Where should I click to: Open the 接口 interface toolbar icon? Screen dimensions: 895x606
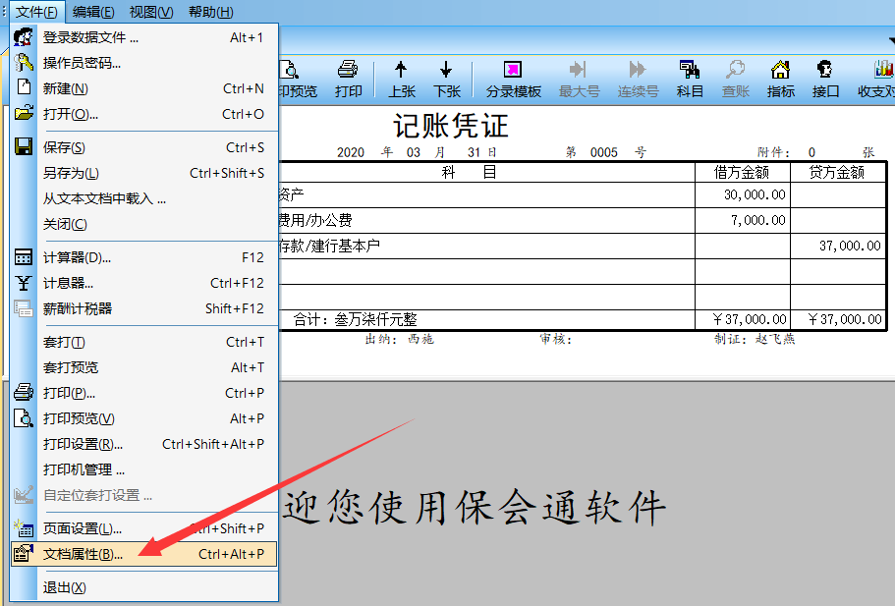coord(825,79)
